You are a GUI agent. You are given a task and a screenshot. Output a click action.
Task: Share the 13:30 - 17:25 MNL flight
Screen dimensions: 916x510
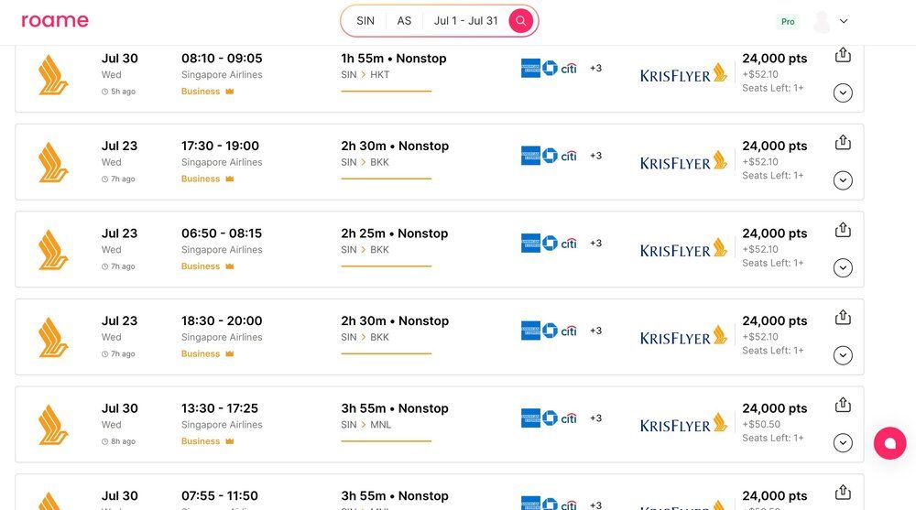coord(844,406)
